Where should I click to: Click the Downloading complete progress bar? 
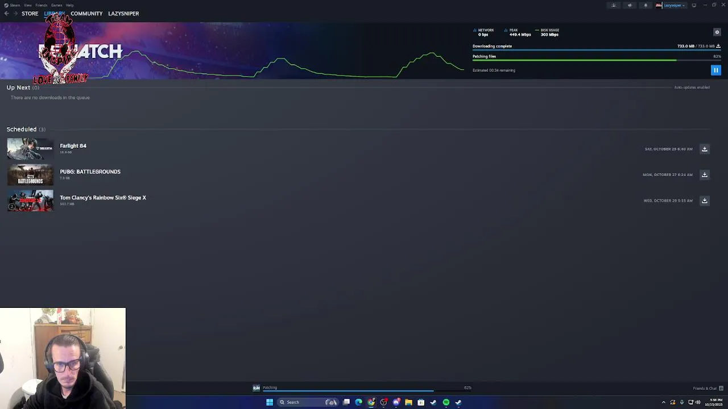coord(597,50)
